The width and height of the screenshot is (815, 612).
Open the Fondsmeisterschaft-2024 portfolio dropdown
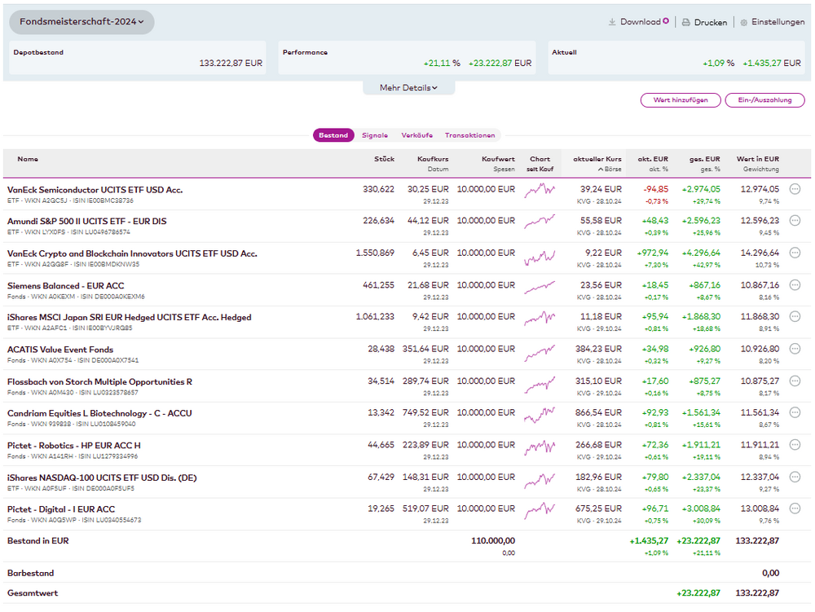tap(81, 22)
